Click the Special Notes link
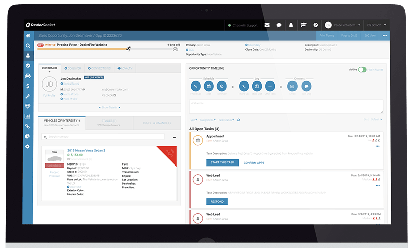Screen dimensions: 413x248 [x=70, y=84]
